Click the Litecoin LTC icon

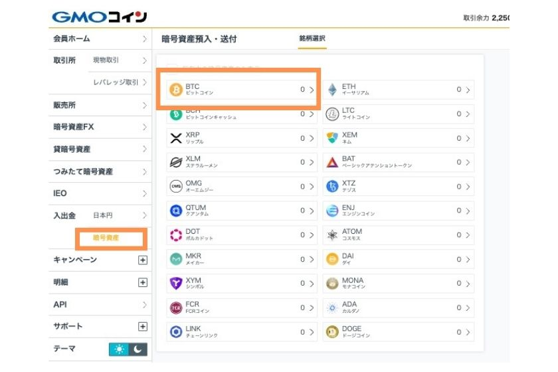pos(332,114)
